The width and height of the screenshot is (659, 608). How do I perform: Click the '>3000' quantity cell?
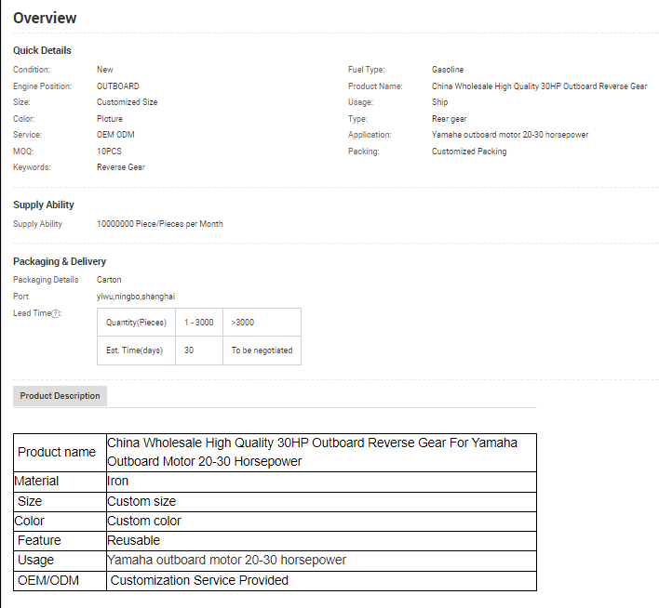point(242,323)
